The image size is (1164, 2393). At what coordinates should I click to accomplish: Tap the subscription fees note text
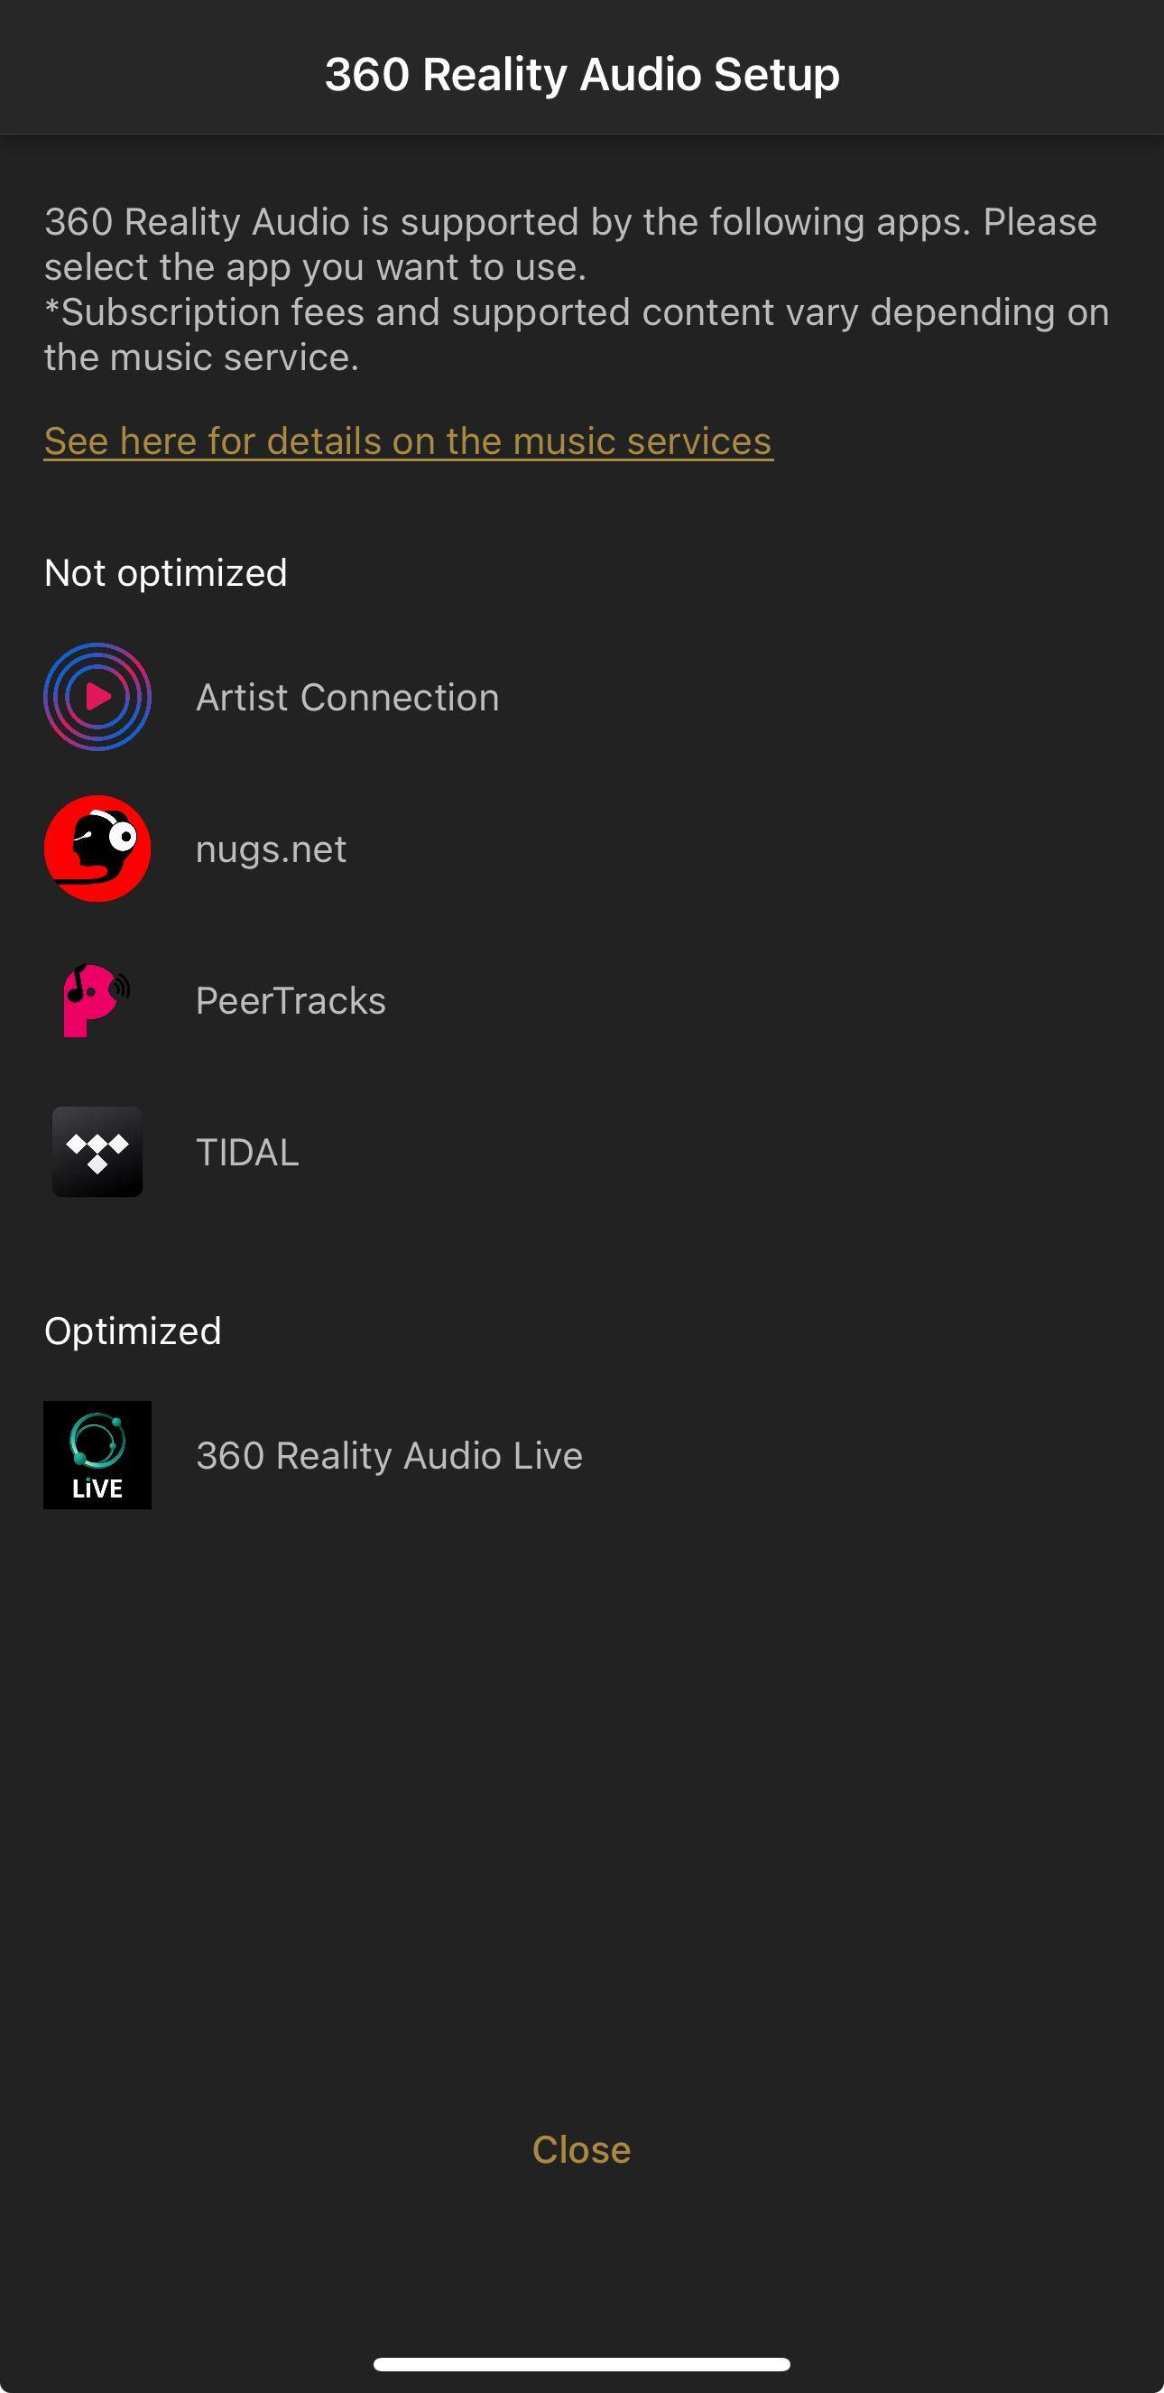tap(577, 334)
